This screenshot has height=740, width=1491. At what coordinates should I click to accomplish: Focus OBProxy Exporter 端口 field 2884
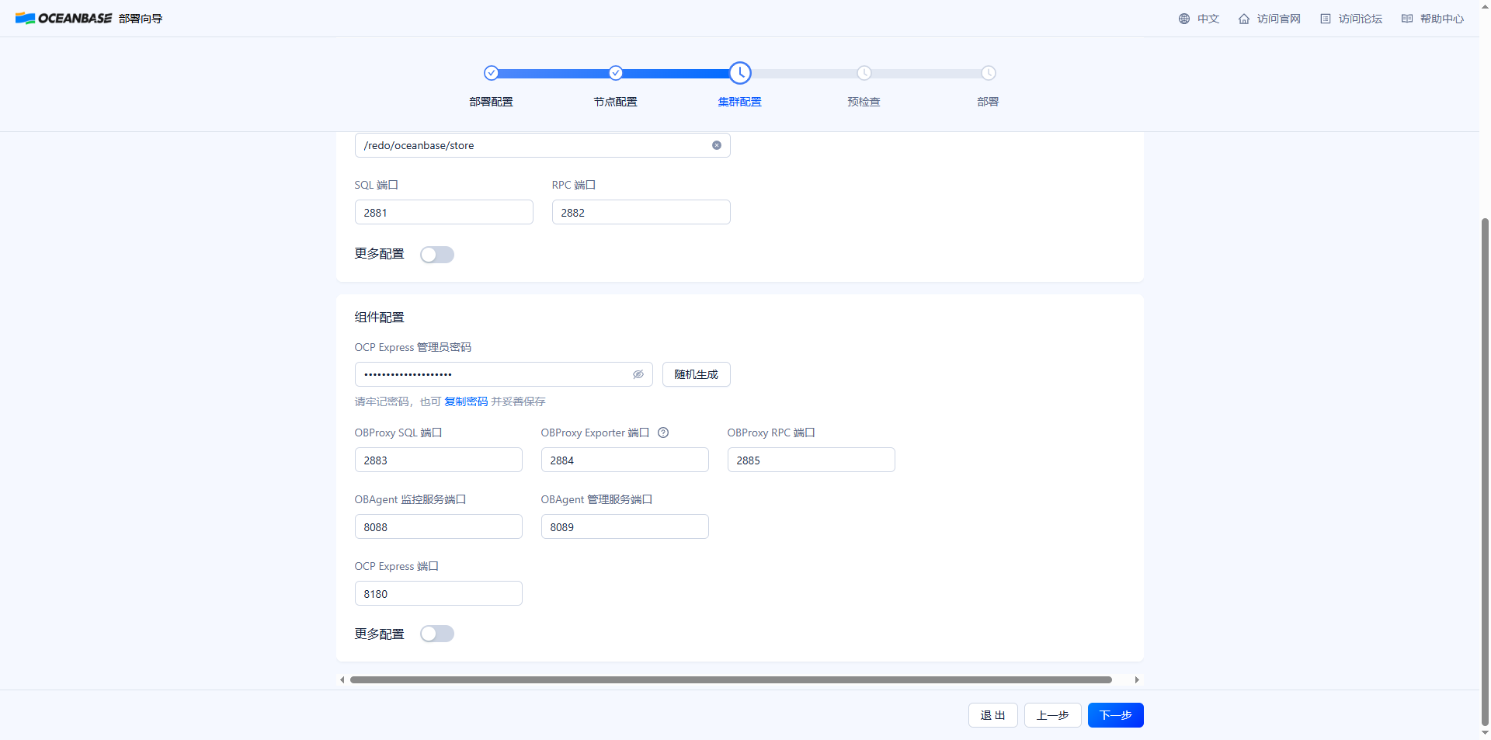(625, 460)
